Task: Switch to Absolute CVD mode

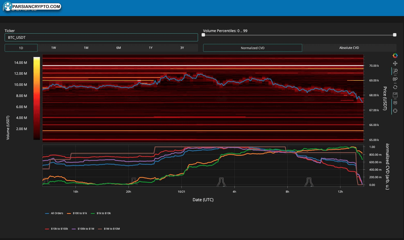Action: pyautogui.click(x=349, y=48)
